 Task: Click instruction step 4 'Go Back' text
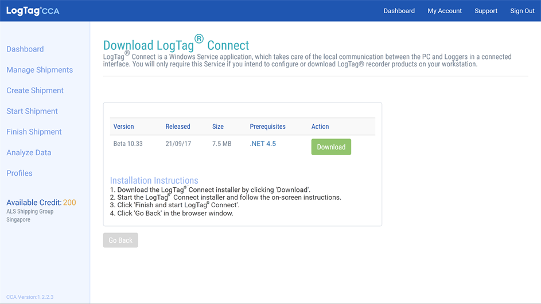click(172, 213)
